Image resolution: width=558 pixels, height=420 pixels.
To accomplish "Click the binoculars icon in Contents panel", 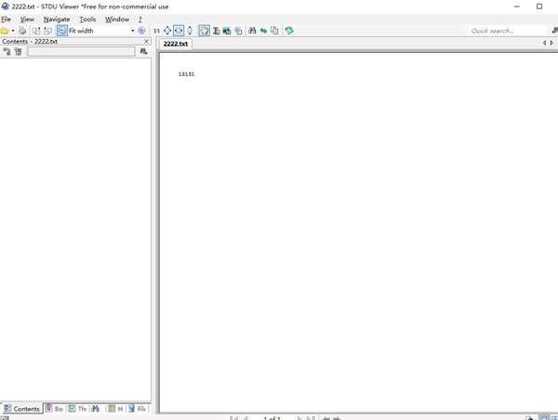I will 143,52.
